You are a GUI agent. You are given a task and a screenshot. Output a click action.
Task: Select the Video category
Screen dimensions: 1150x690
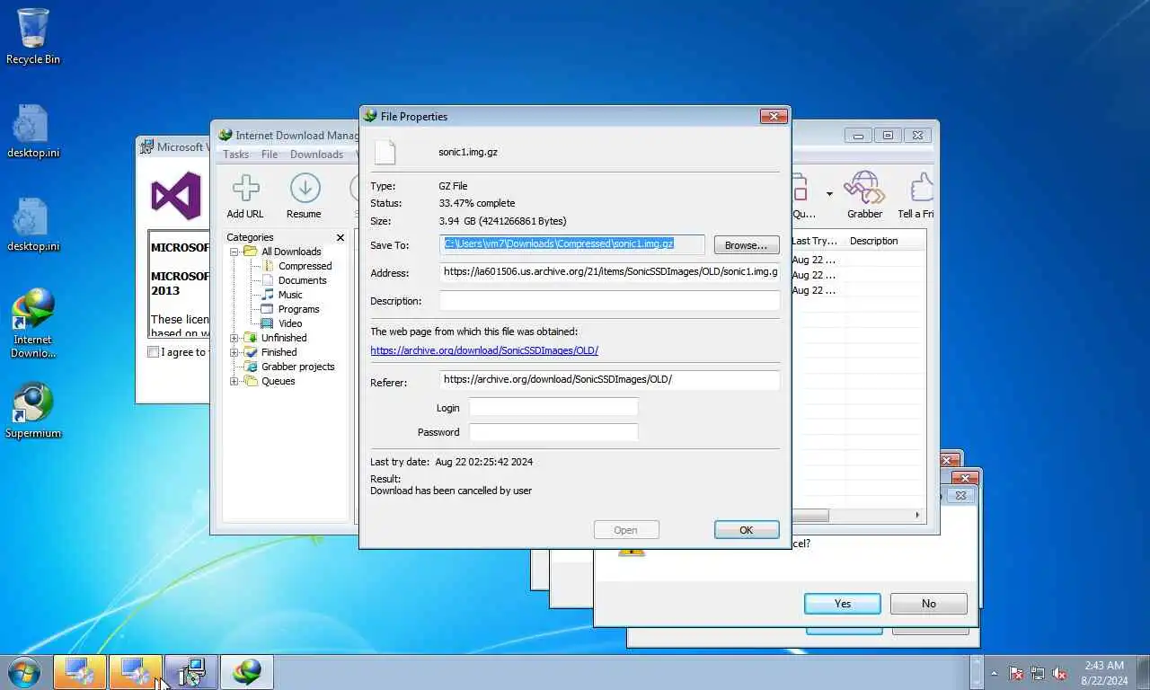[x=281, y=323]
